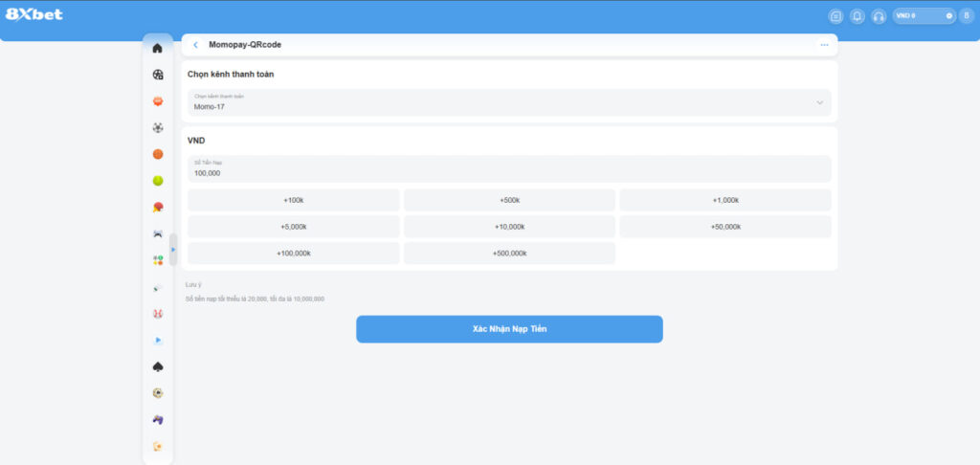Open the orange hot badge sidebar icon
The height and width of the screenshot is (465, 980).
pos(158,101)
